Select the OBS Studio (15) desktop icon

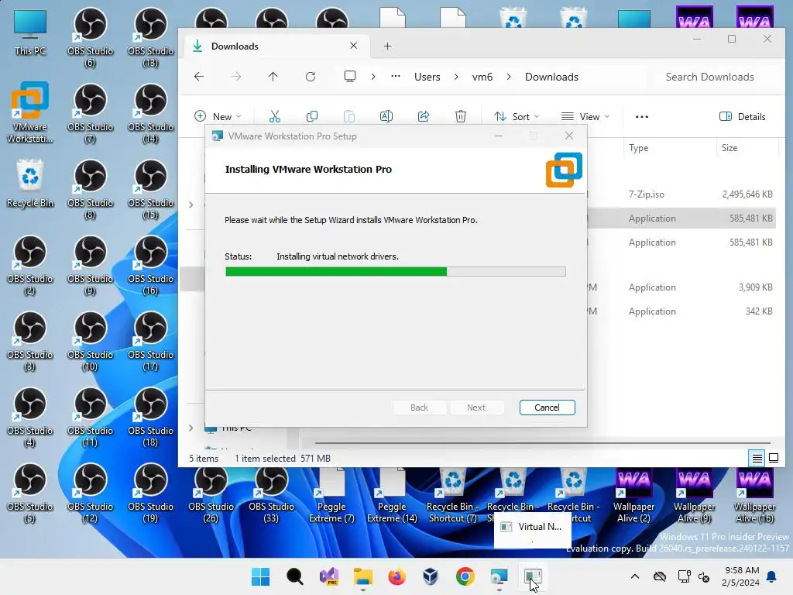(x=151, y=189)
